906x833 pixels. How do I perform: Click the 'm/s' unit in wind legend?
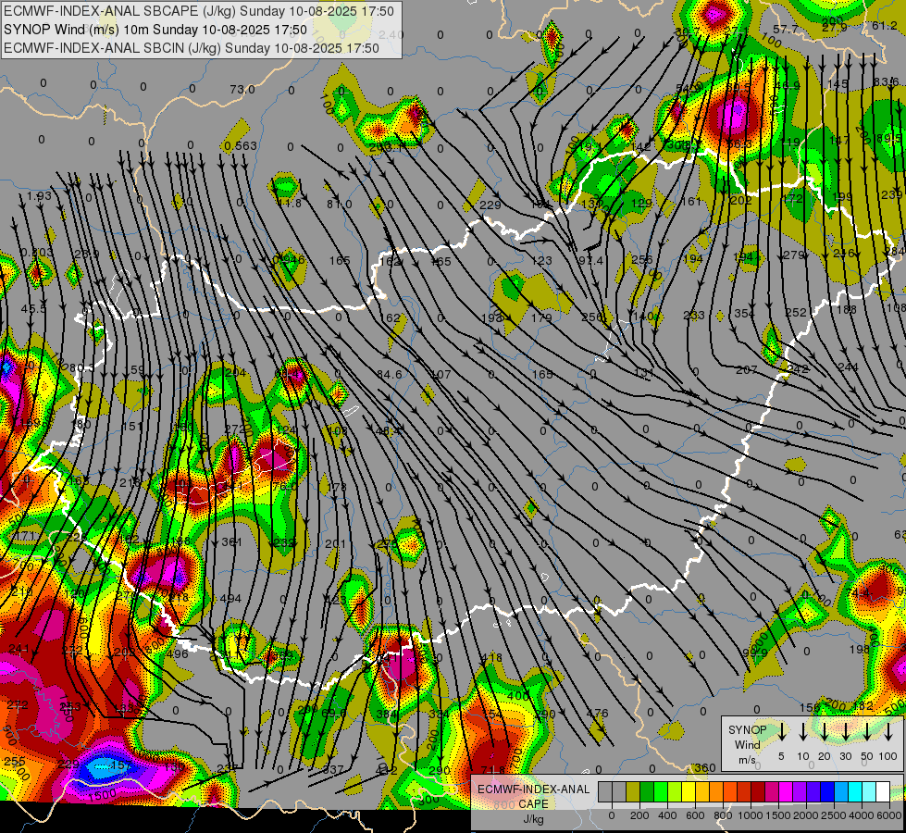747,760
